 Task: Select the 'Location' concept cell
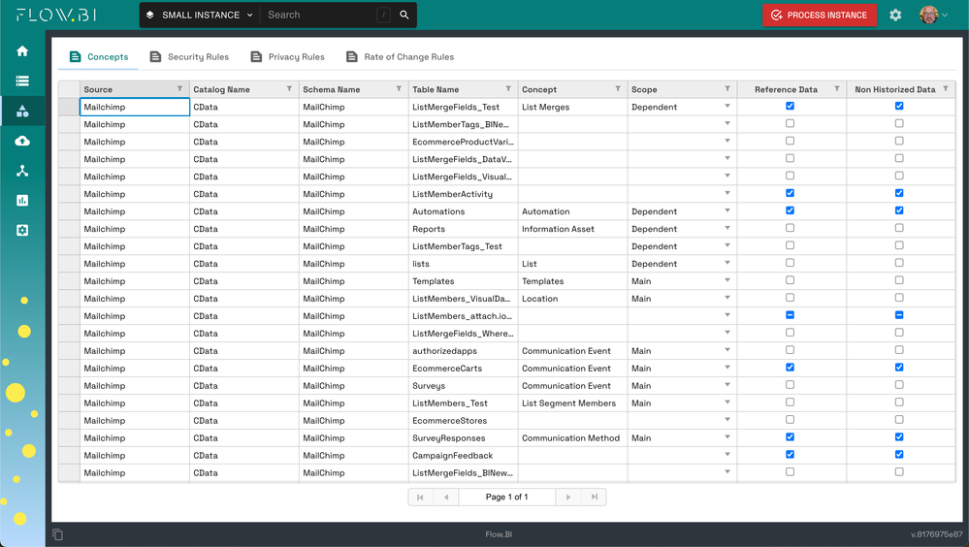click(x=573, y=299)
